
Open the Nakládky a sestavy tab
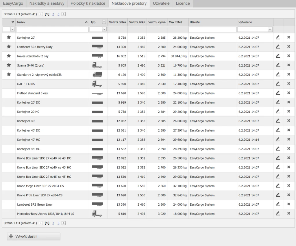point(47,3)
